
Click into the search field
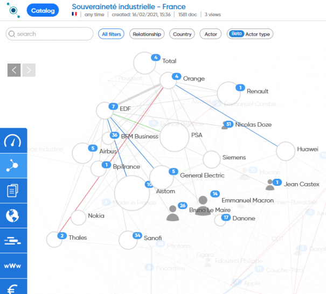[x=50, y=34]
